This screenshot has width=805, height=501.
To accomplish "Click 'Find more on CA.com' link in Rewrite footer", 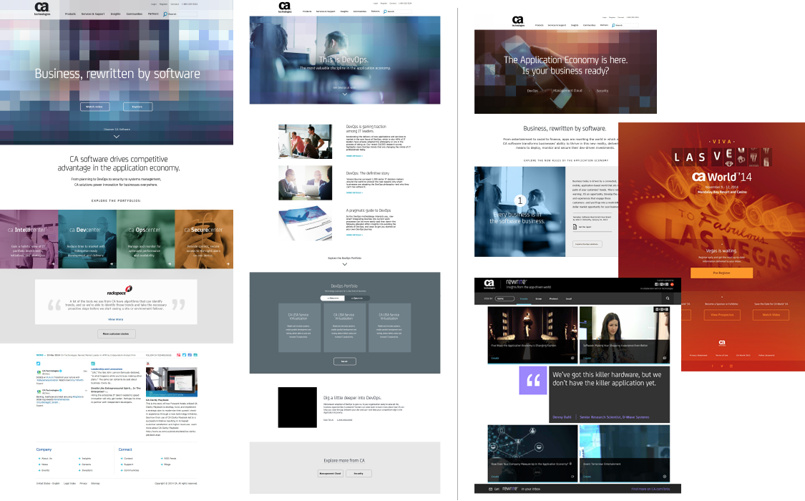I will coord(650,490).
